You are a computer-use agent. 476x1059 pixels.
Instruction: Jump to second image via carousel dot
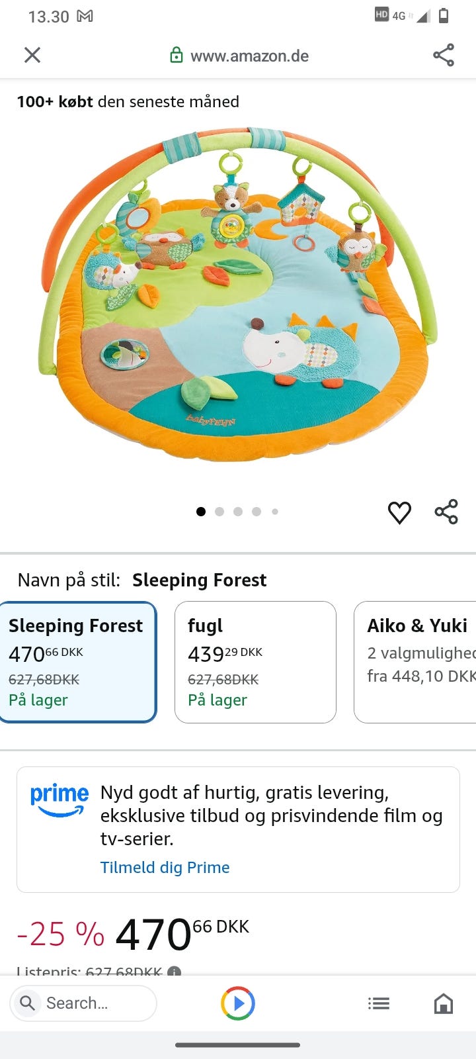pyautogui.click(x=219, y=512)
